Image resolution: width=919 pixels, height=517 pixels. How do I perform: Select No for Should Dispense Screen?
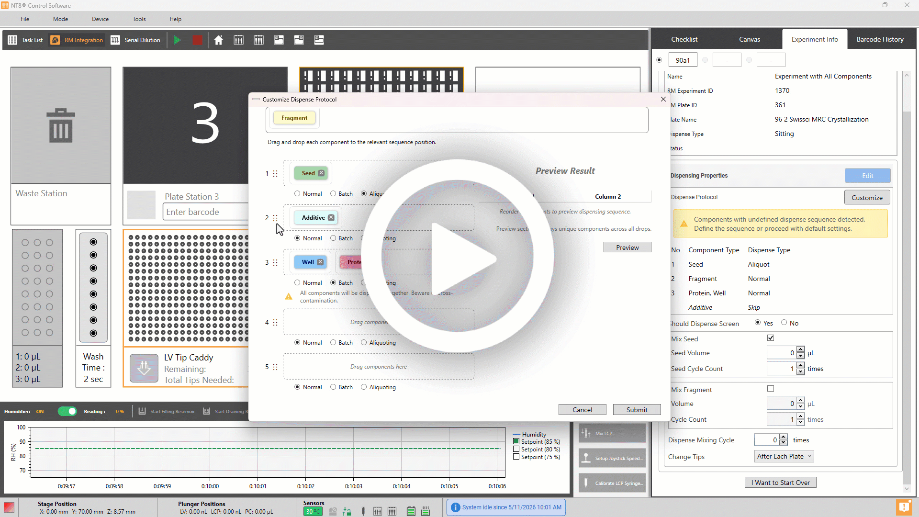pyautogui.click(x=784, y=323)
